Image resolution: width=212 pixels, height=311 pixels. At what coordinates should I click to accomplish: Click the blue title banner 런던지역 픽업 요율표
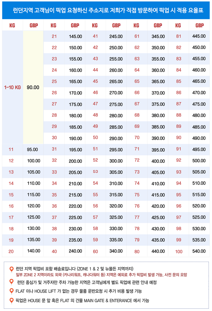pos(106,11)
